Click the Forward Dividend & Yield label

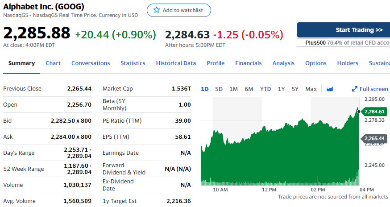coord(124,169)
